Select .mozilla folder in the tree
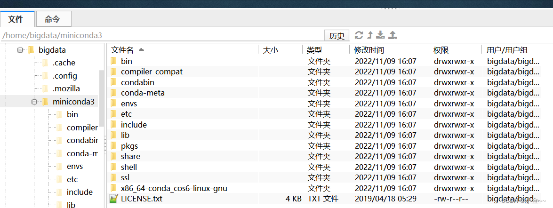553x208 pixels. 66,88
